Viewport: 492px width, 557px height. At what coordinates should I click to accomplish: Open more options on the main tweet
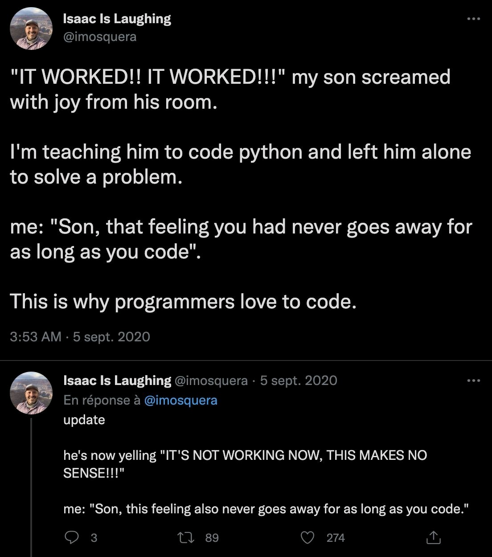point(473,19)
